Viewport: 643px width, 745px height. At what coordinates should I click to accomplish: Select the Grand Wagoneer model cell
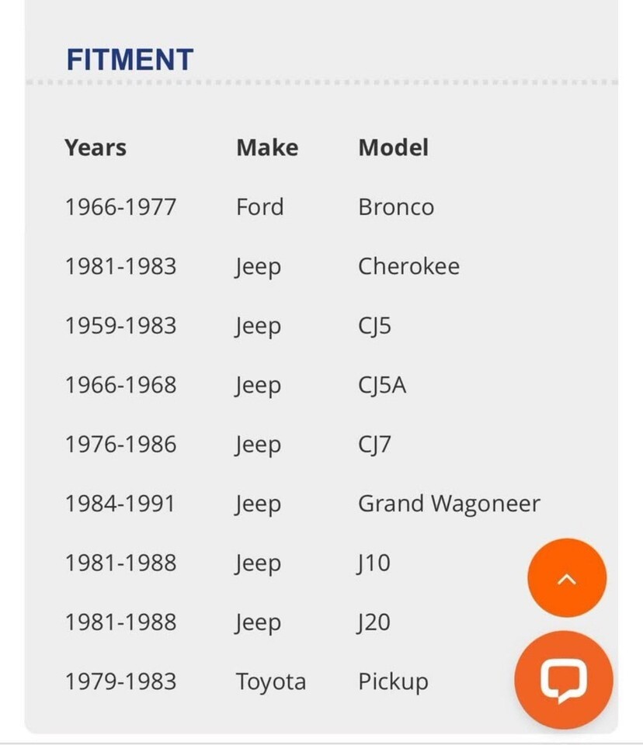click(x=449, y=504)
